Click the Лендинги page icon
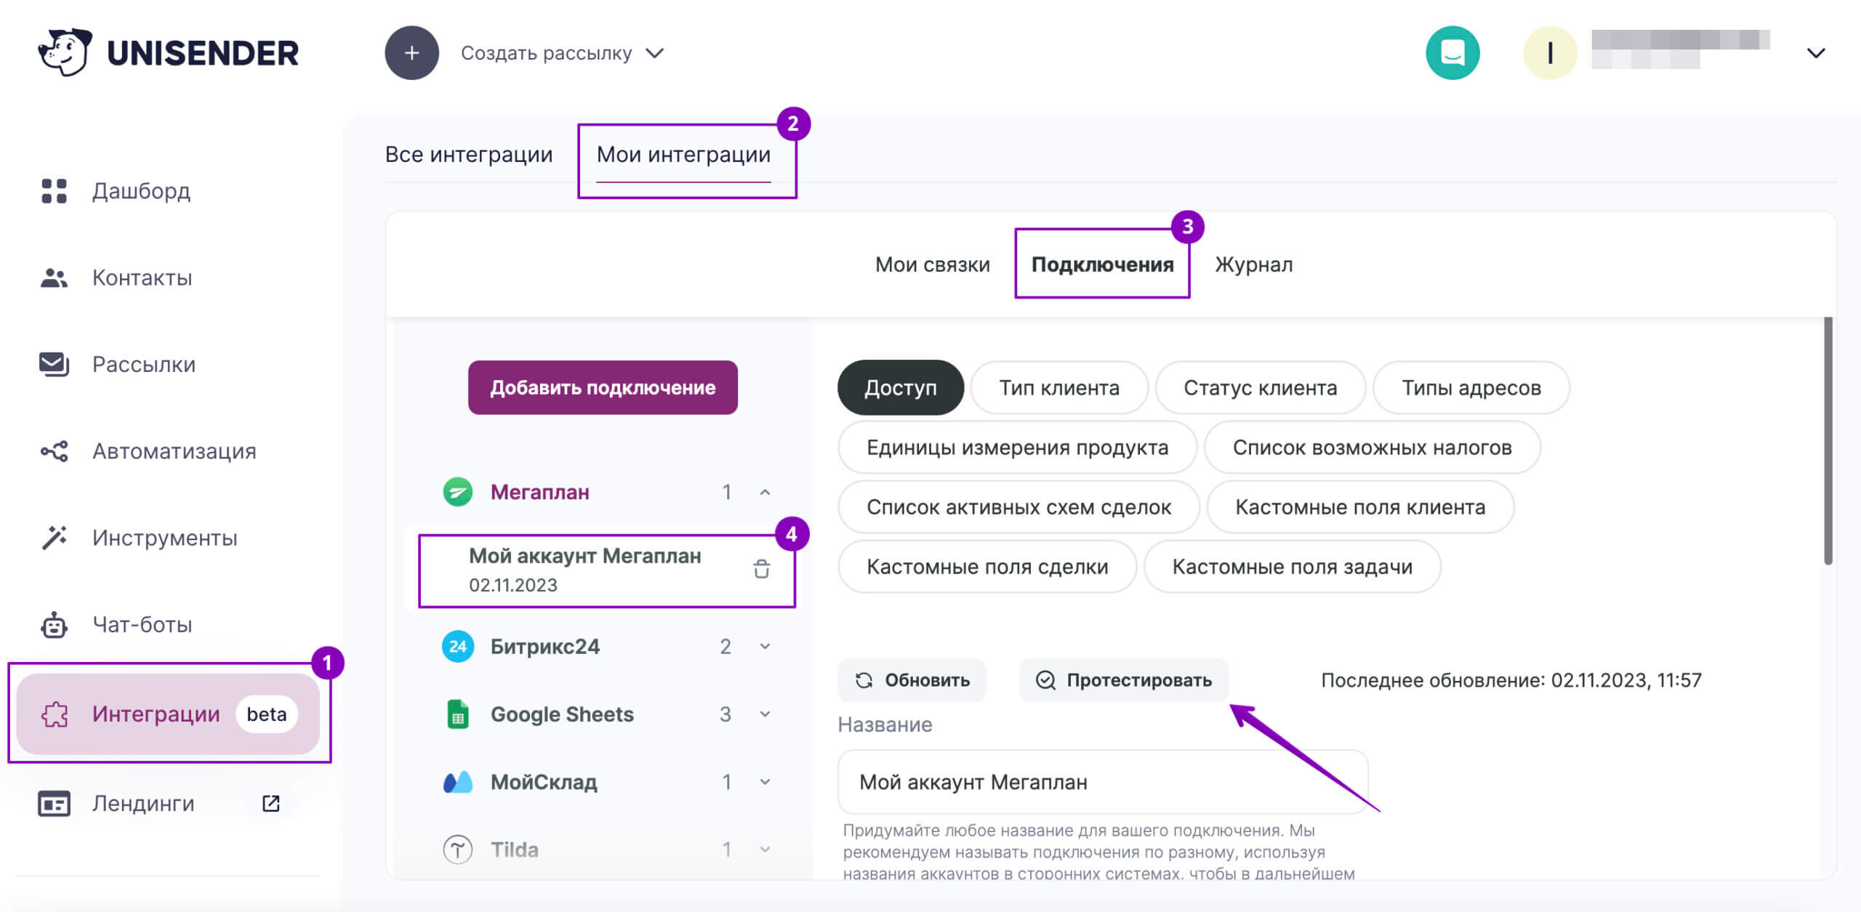Image resolution: width=1861 pixels, height=912 pixels. click(x=54, y=804)
